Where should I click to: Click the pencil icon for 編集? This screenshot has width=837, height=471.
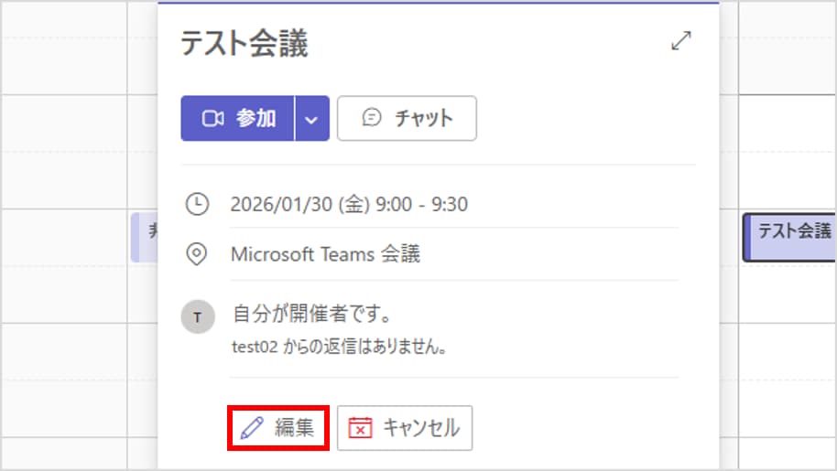click(x=251, y=428)
